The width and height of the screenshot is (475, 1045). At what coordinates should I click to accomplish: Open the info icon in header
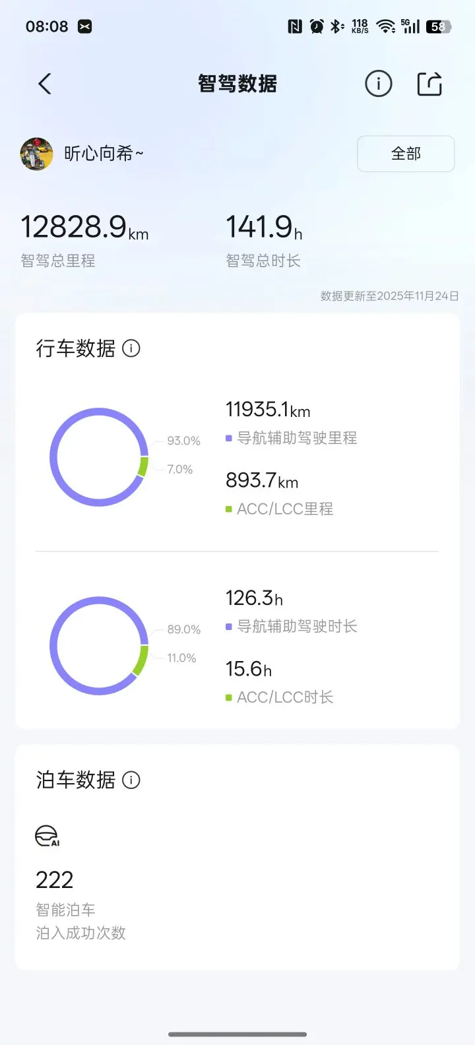[379, 84]
